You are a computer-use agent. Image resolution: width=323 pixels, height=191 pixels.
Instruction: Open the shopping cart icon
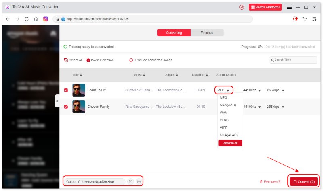coord(305,19)
